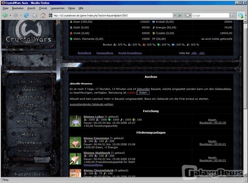248x183 pixels.
Task: Open the Hilfe menu
Action: point(81,8)
